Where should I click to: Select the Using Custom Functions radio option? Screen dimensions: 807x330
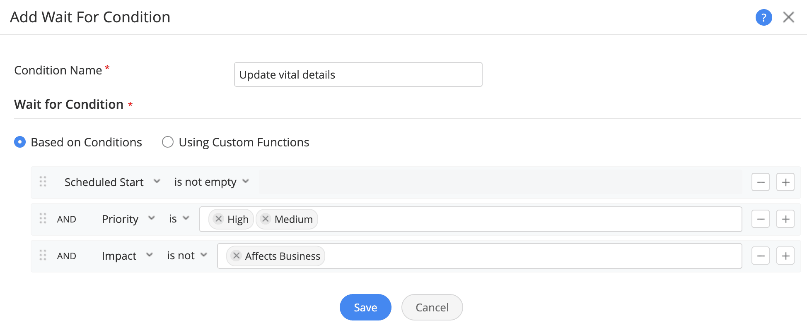(168, 142)
